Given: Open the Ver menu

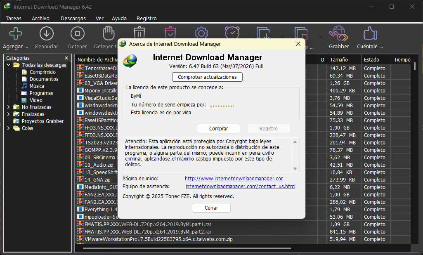Looking at the screenshot, I should (x=99, y=18).
